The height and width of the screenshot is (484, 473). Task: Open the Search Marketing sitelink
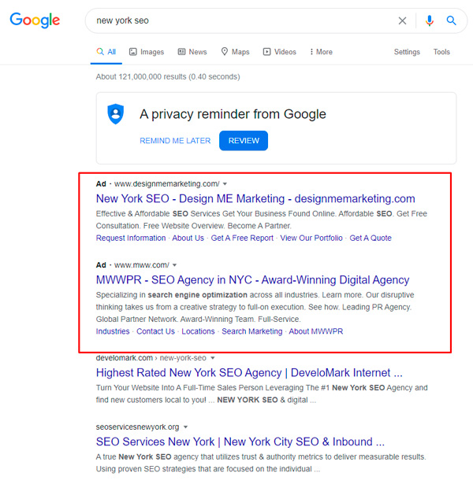point(252,331)
